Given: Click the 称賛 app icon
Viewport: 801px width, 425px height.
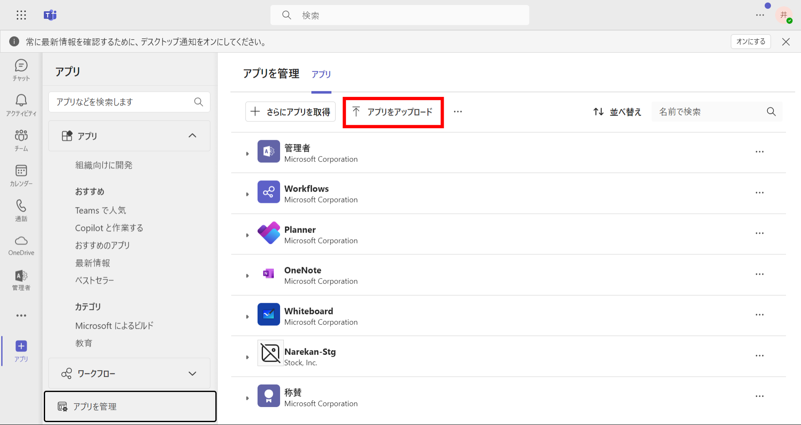Looking at the screenshot, I should [x=269, y=396].
